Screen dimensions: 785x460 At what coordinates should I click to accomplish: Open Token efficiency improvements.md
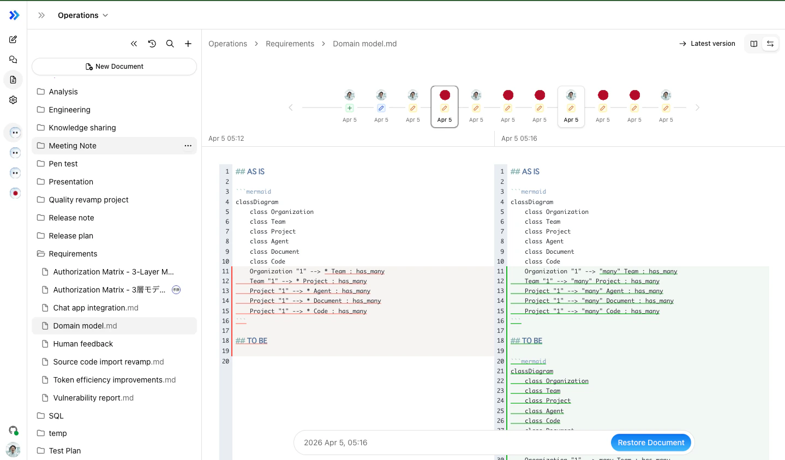tap(114, 380)
